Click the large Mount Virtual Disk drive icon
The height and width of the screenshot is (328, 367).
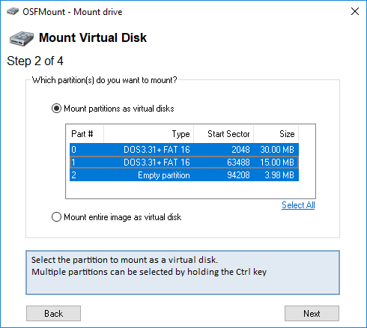[22, 39]
